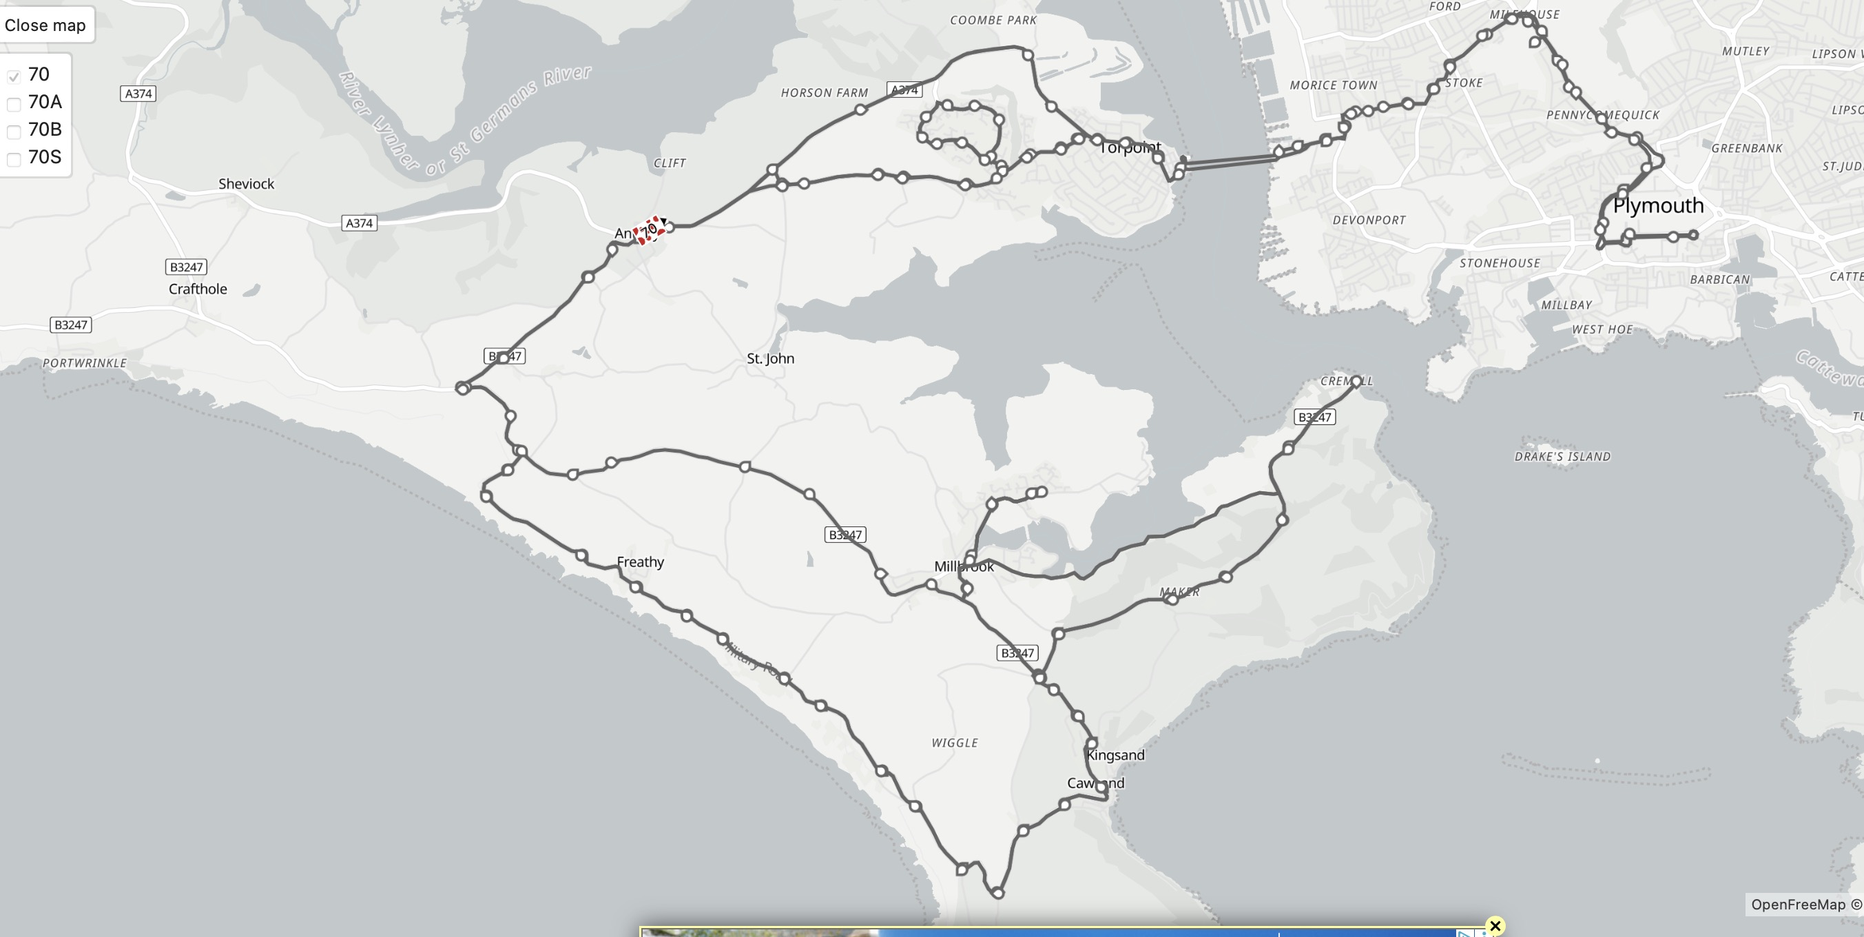
Task: Click the stop marker beside the Kingsand label
Action: coord(1092,743)
